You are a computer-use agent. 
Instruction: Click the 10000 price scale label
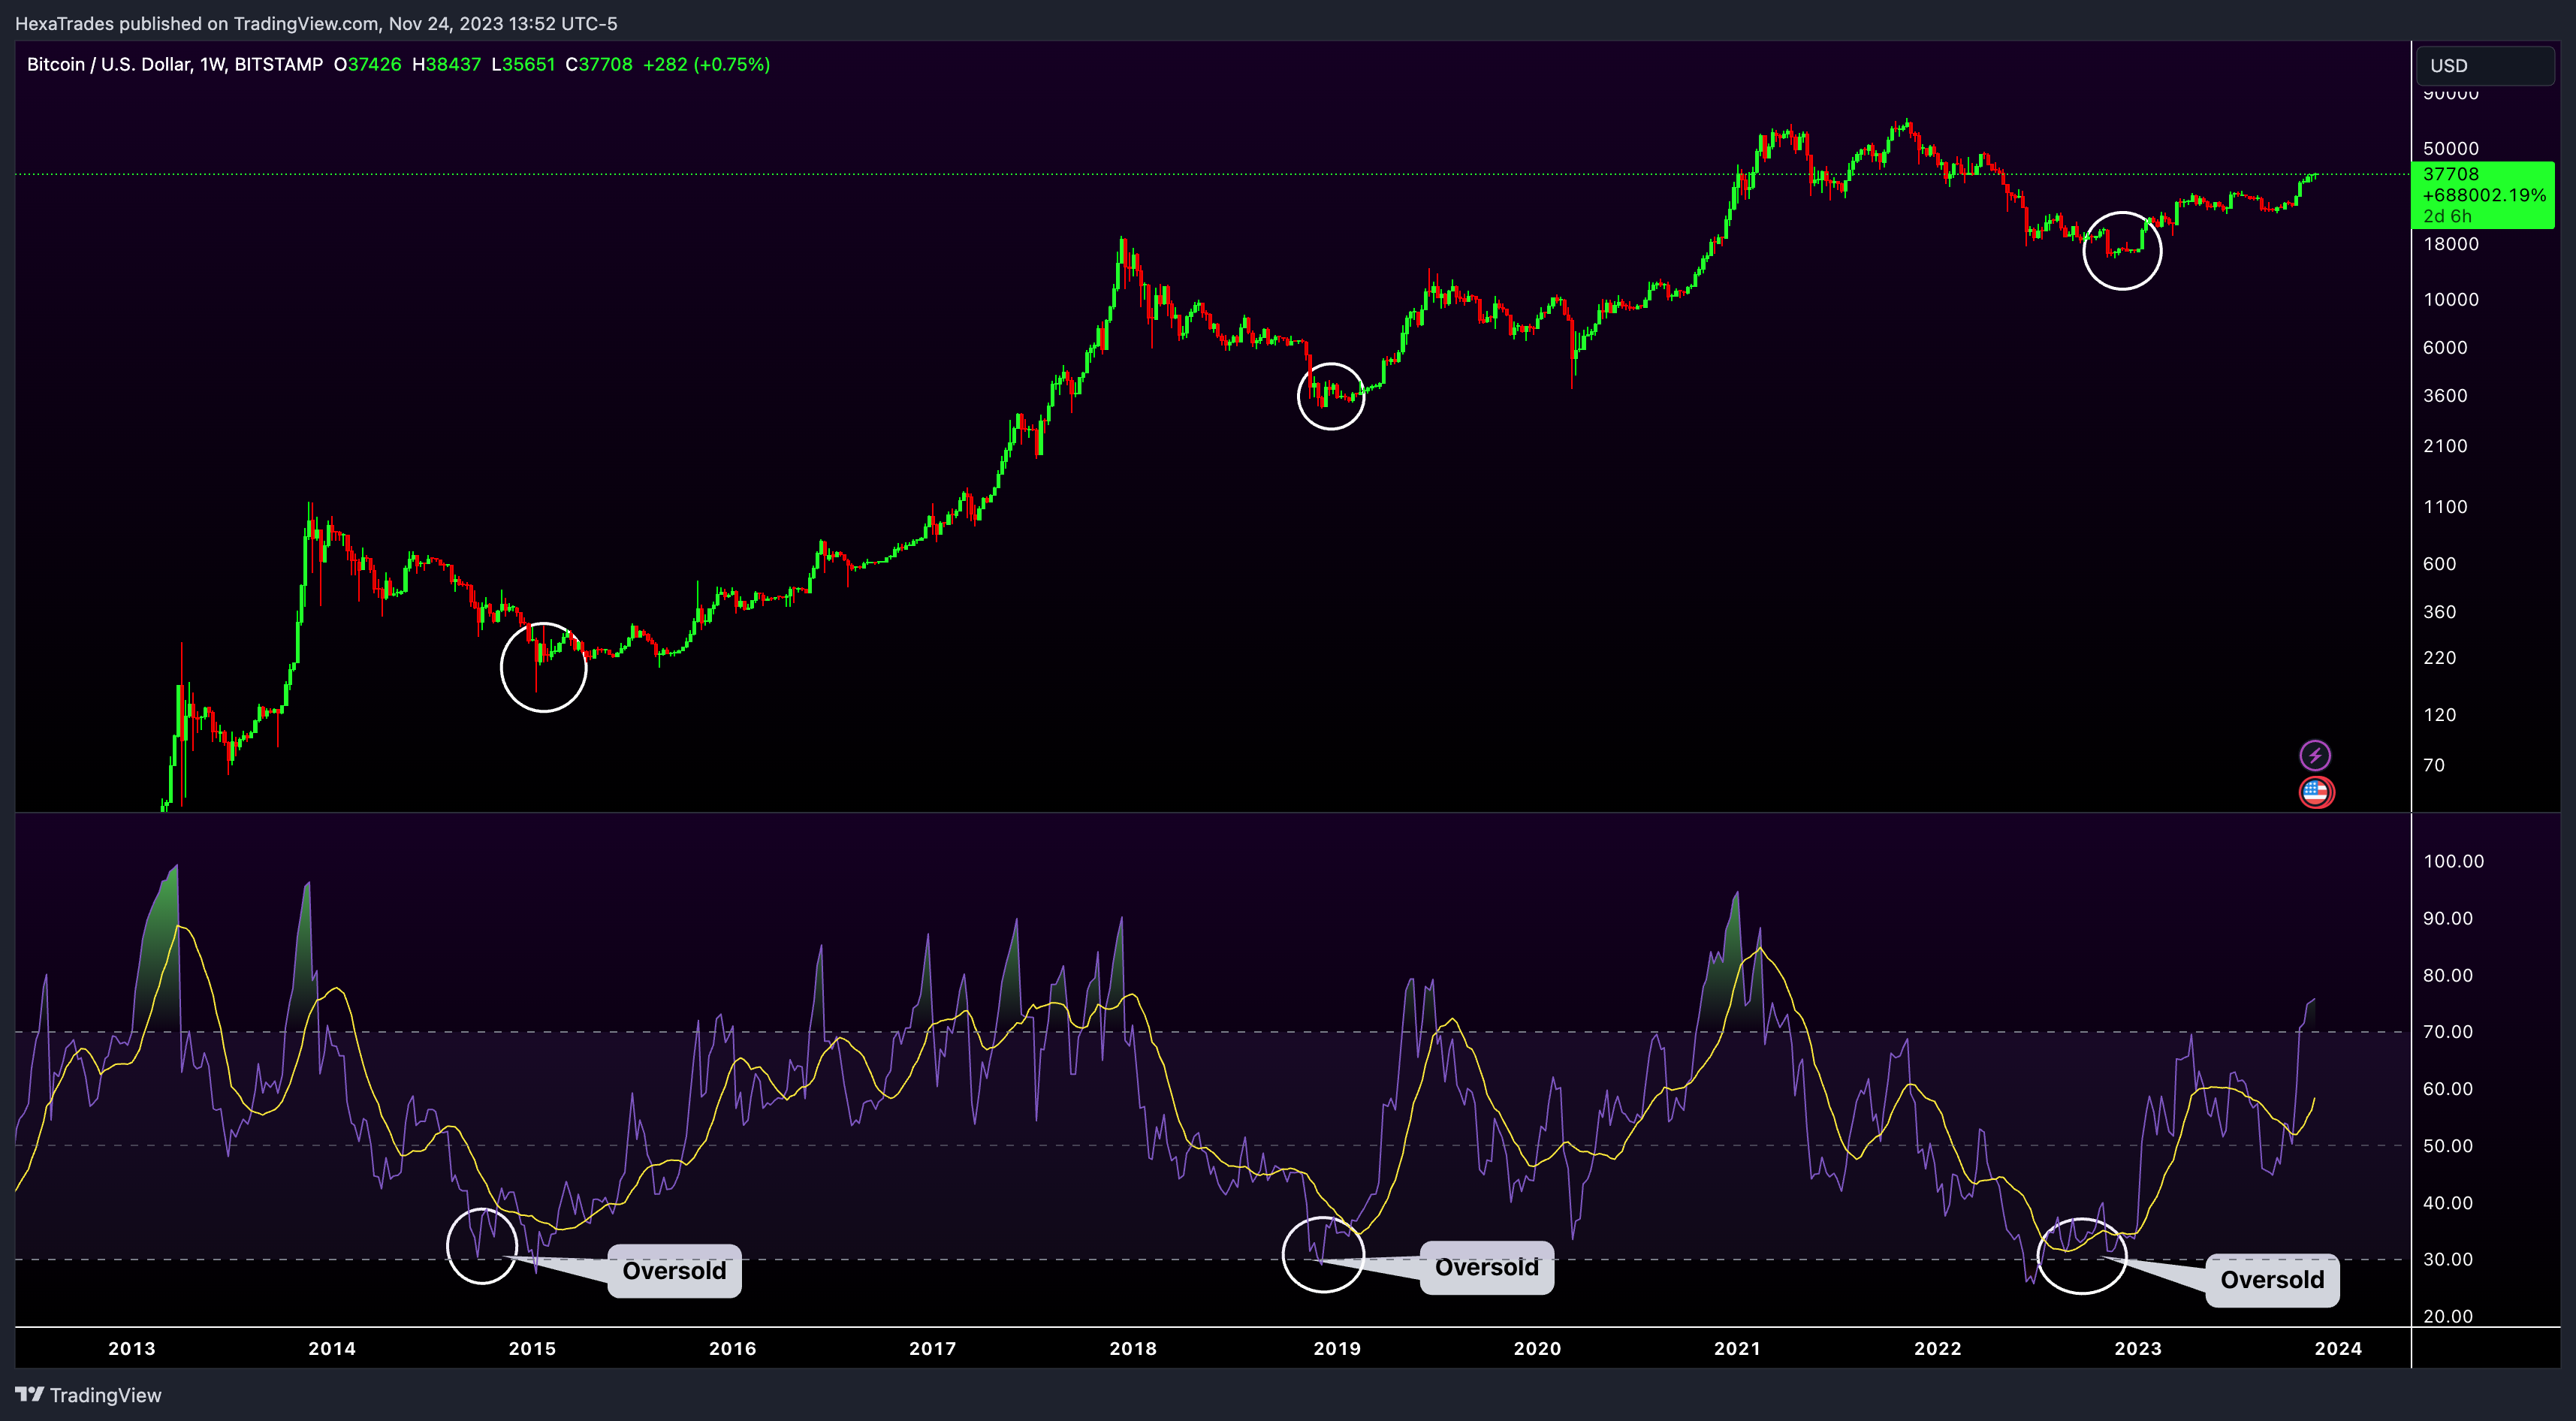point(2451,299)
